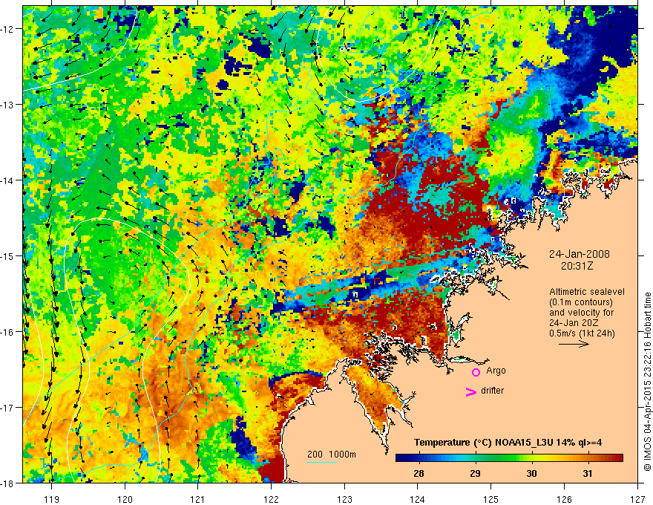Viewport: 653px width, 505px height.
Task: Click latitude axis label -16
Action: 8,332
